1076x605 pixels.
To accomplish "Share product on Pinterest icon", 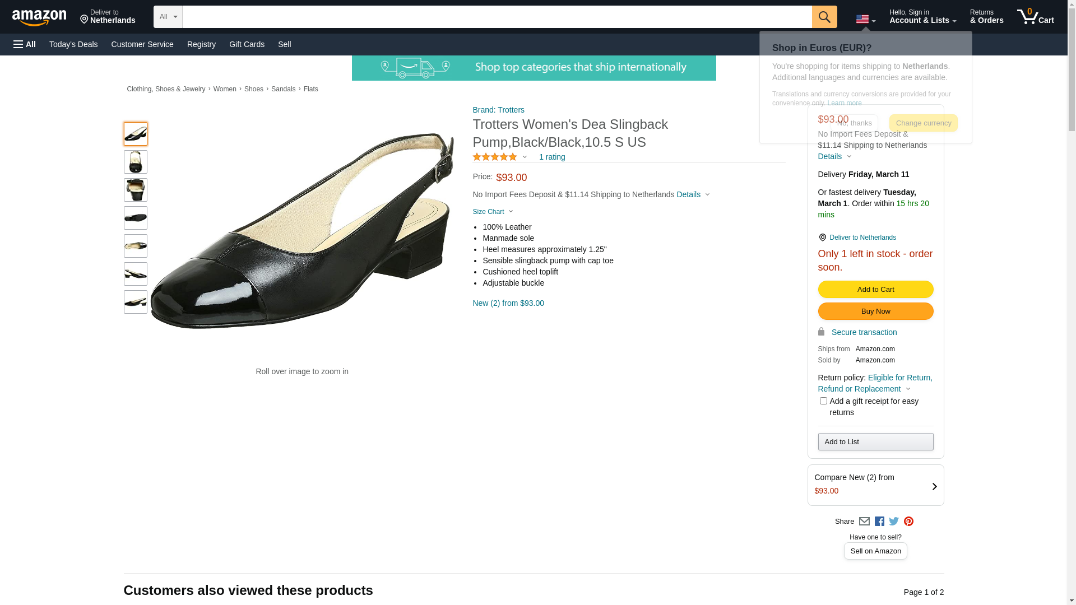I will point(908,522).
